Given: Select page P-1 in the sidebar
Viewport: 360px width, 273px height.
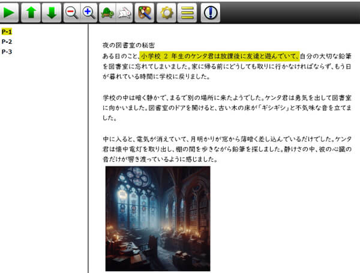Looking at the screenshot, I should point(7,31).
